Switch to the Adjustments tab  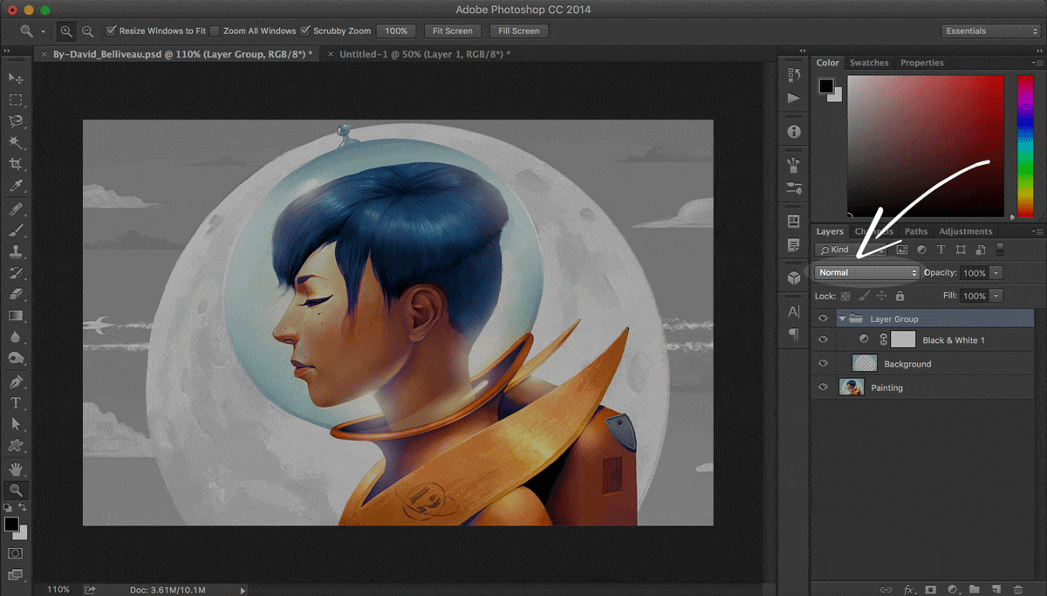coord(966,231)
